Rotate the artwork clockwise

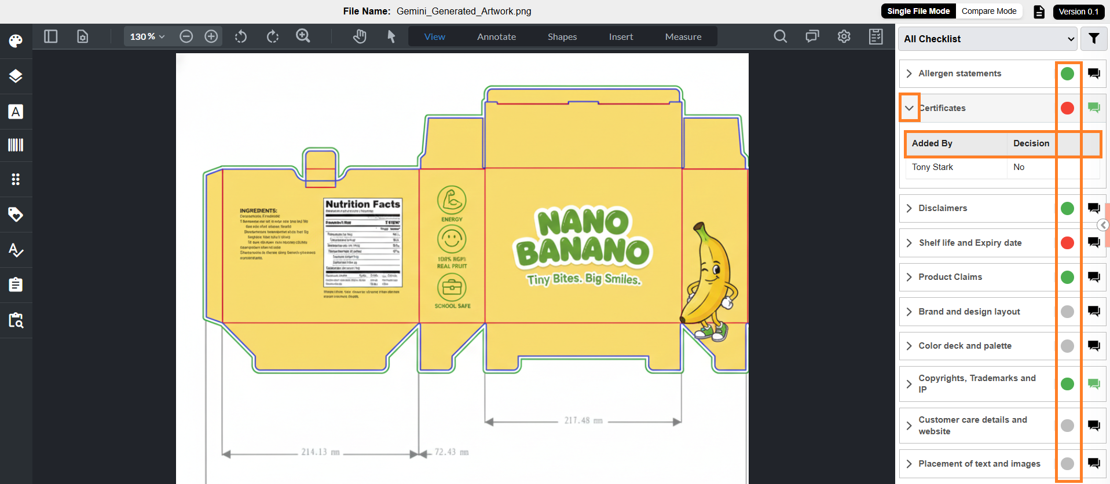coord(273,36)
